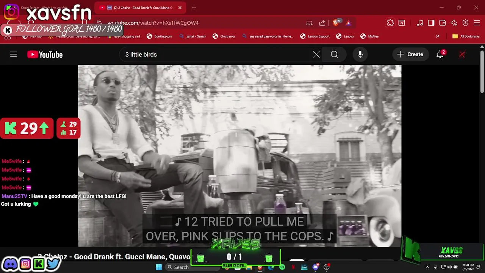Open the Brave main menu

pos(477,23)
